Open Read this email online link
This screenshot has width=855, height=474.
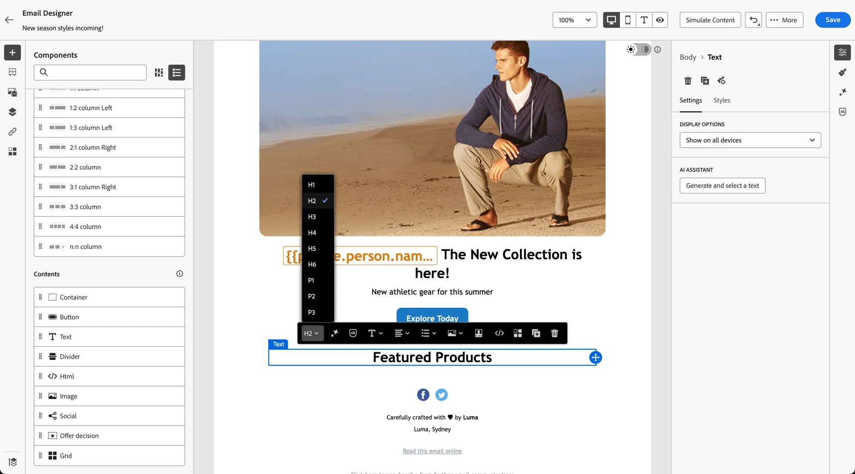pyautogui.click(x=432, y=451)
